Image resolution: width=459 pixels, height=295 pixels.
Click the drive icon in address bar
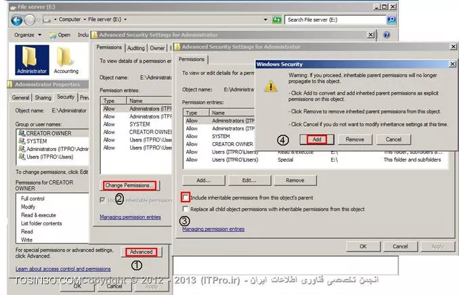(47, 20)
